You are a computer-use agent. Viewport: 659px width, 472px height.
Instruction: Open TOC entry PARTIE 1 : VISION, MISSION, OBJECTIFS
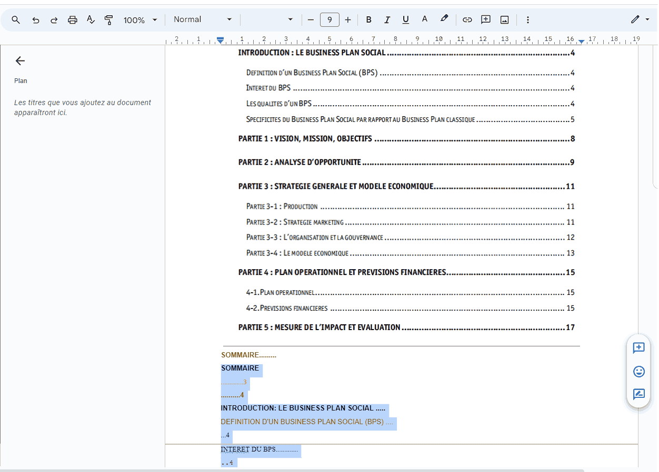coord(406,139)
